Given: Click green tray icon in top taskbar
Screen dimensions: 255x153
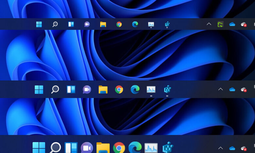Looking at the screenshot, I should click(221, 24).
